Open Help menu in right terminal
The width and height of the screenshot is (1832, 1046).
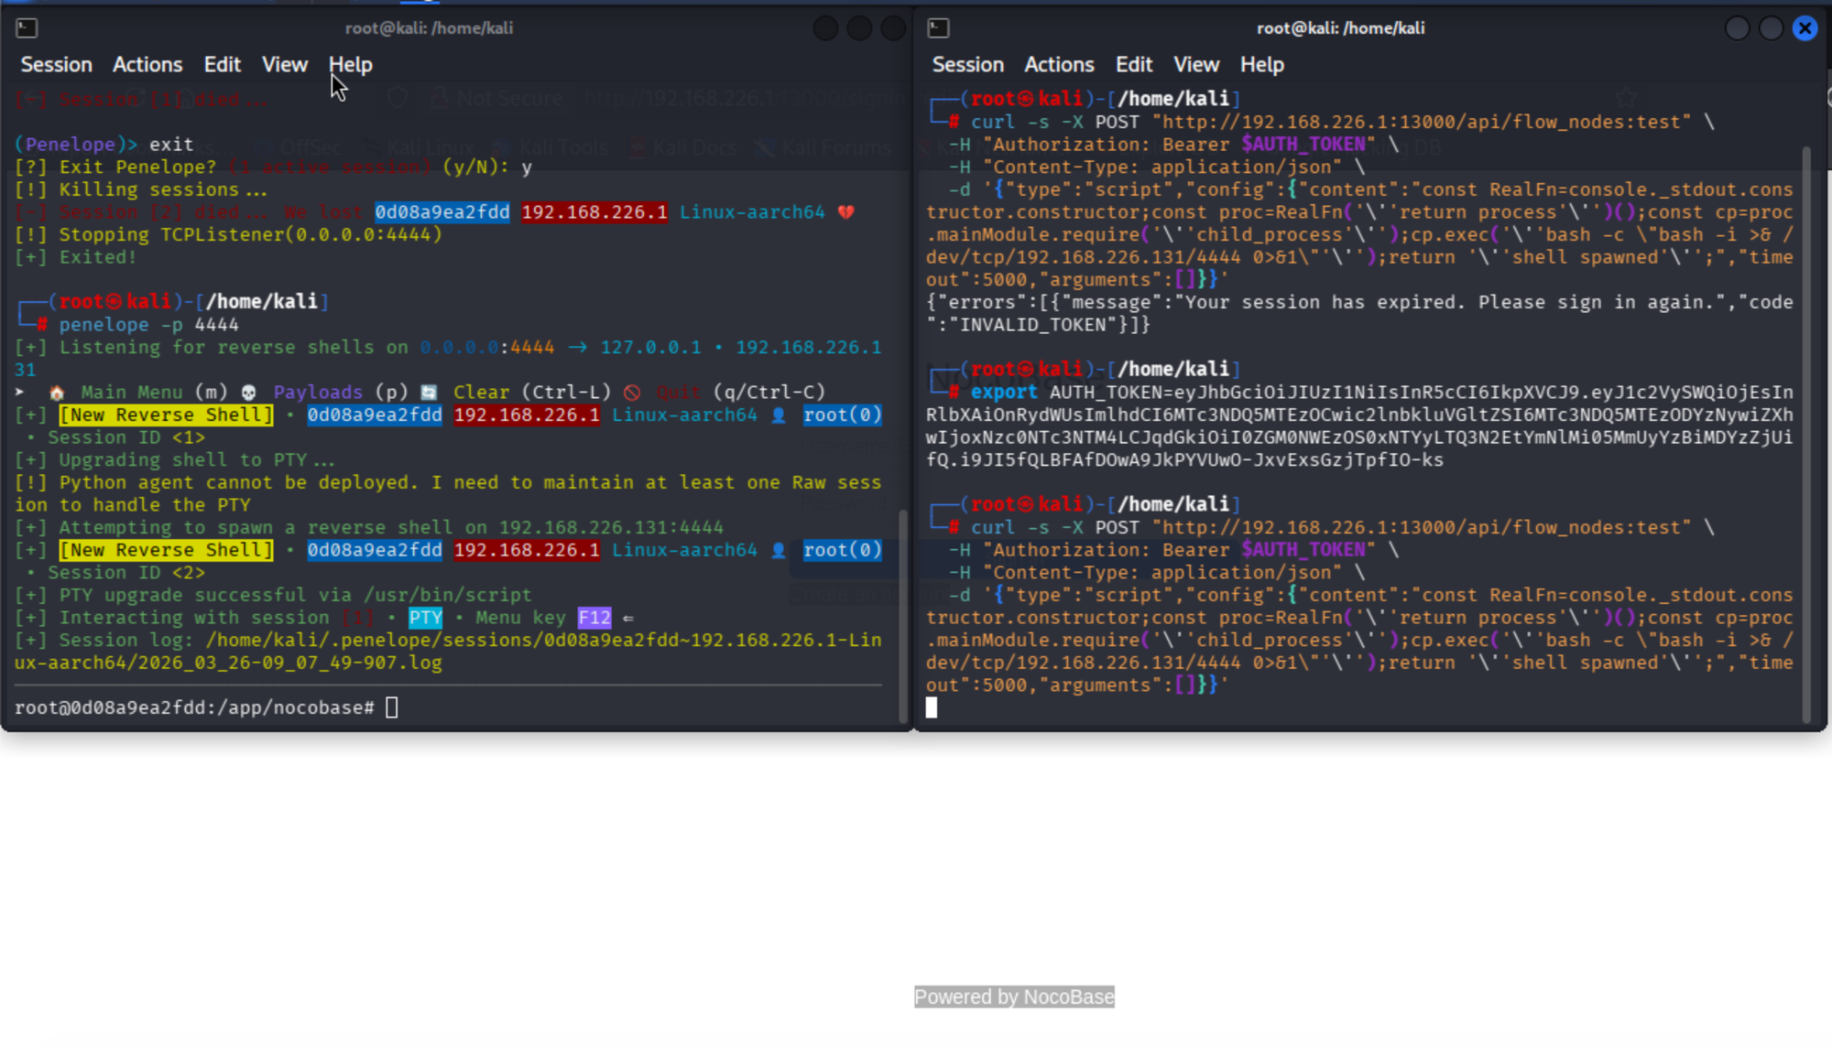[1262, 65]
